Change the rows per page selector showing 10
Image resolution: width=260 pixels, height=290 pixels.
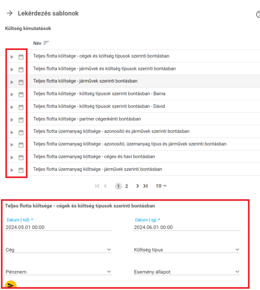coord(161,186)
